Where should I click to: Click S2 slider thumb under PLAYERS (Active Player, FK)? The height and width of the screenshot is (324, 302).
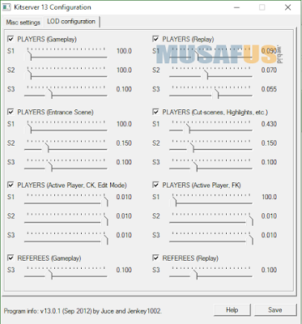(x=249, y=221)
